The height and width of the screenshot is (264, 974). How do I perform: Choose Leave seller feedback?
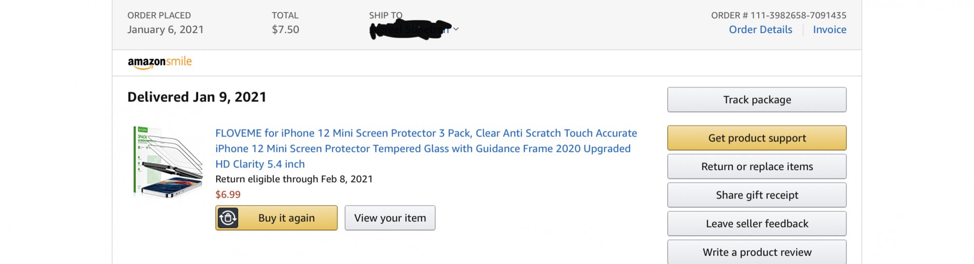pyautogui.click(x=756, y=224)
